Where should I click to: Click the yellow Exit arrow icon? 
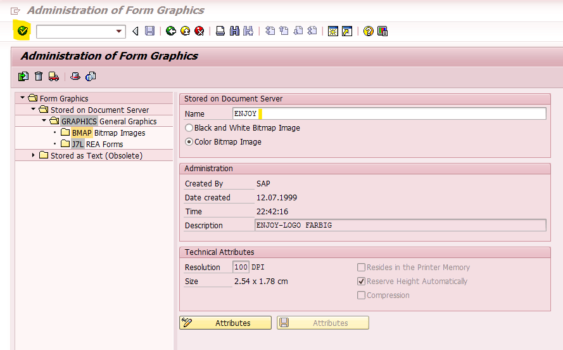pyautogui.click(x=186, y=31)
